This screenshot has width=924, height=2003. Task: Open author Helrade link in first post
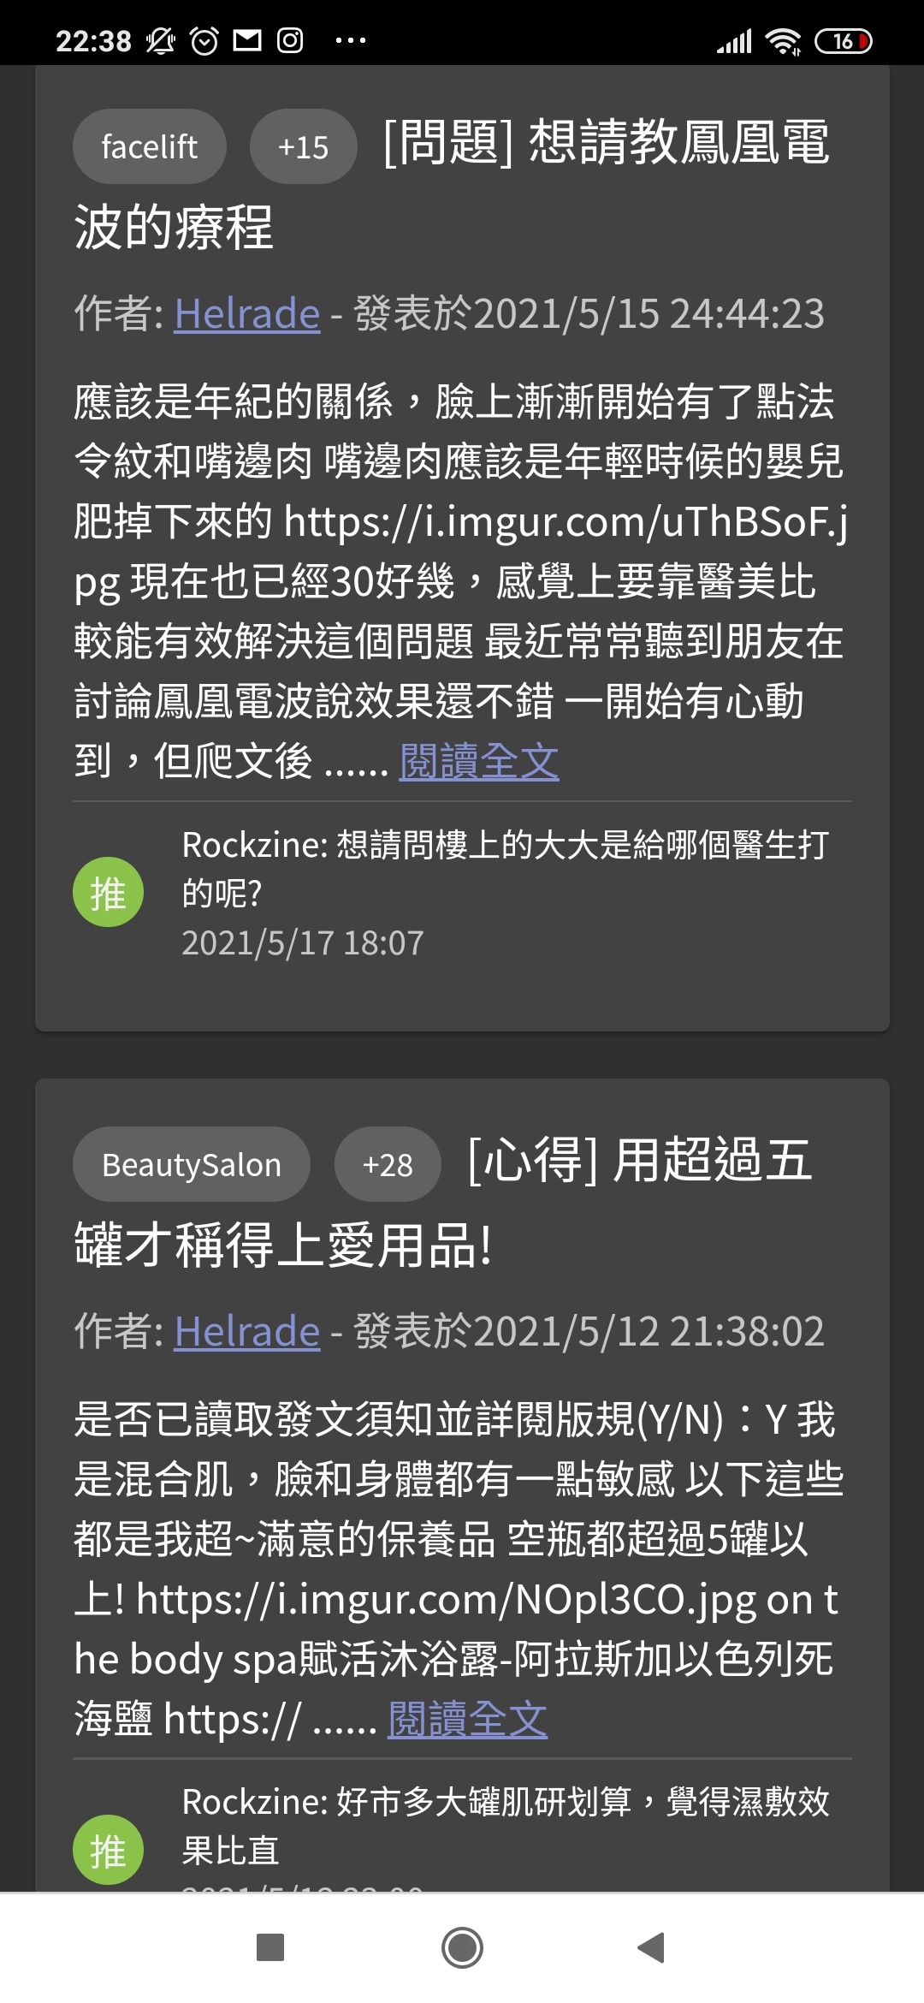247,313
